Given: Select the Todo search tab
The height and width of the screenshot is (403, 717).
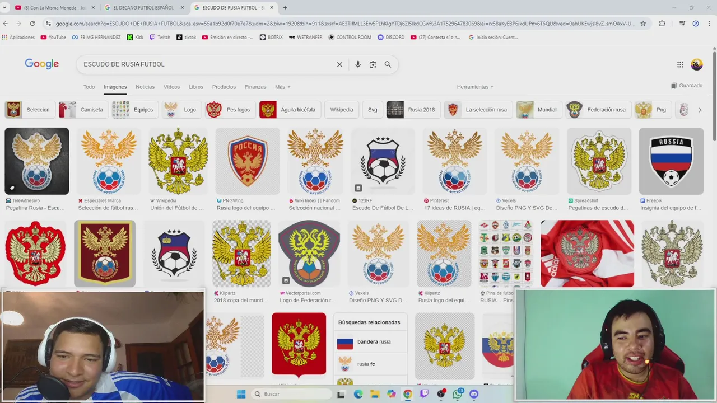Looking at the screenshot, I should pyautogui.click(x=89, y=87).
